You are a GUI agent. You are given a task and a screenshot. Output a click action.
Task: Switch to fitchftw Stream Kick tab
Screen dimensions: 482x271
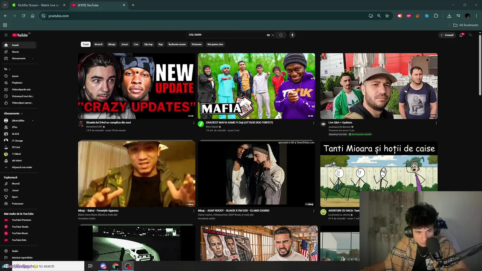click(38, 5)
